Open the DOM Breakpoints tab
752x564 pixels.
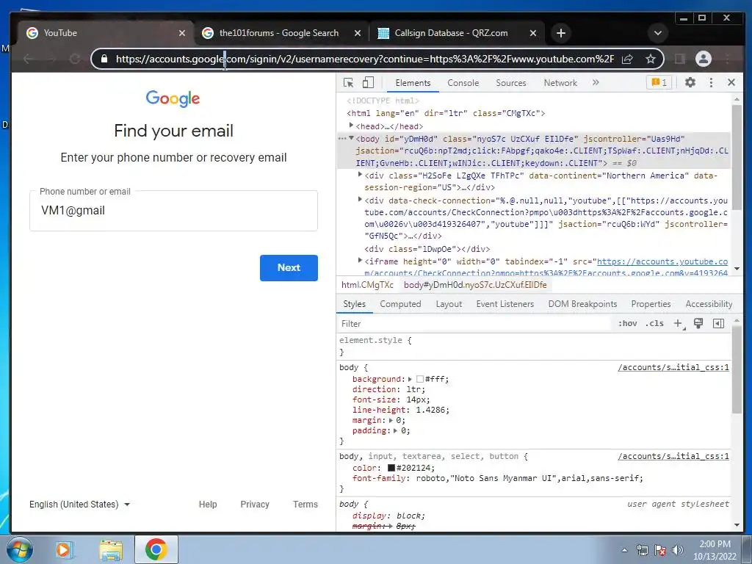(582, 304)
